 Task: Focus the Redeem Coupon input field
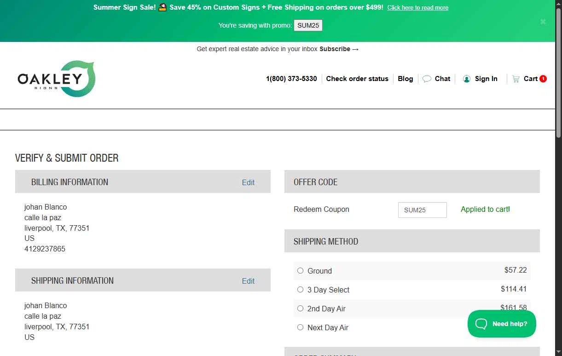click(x=423, y=210)
